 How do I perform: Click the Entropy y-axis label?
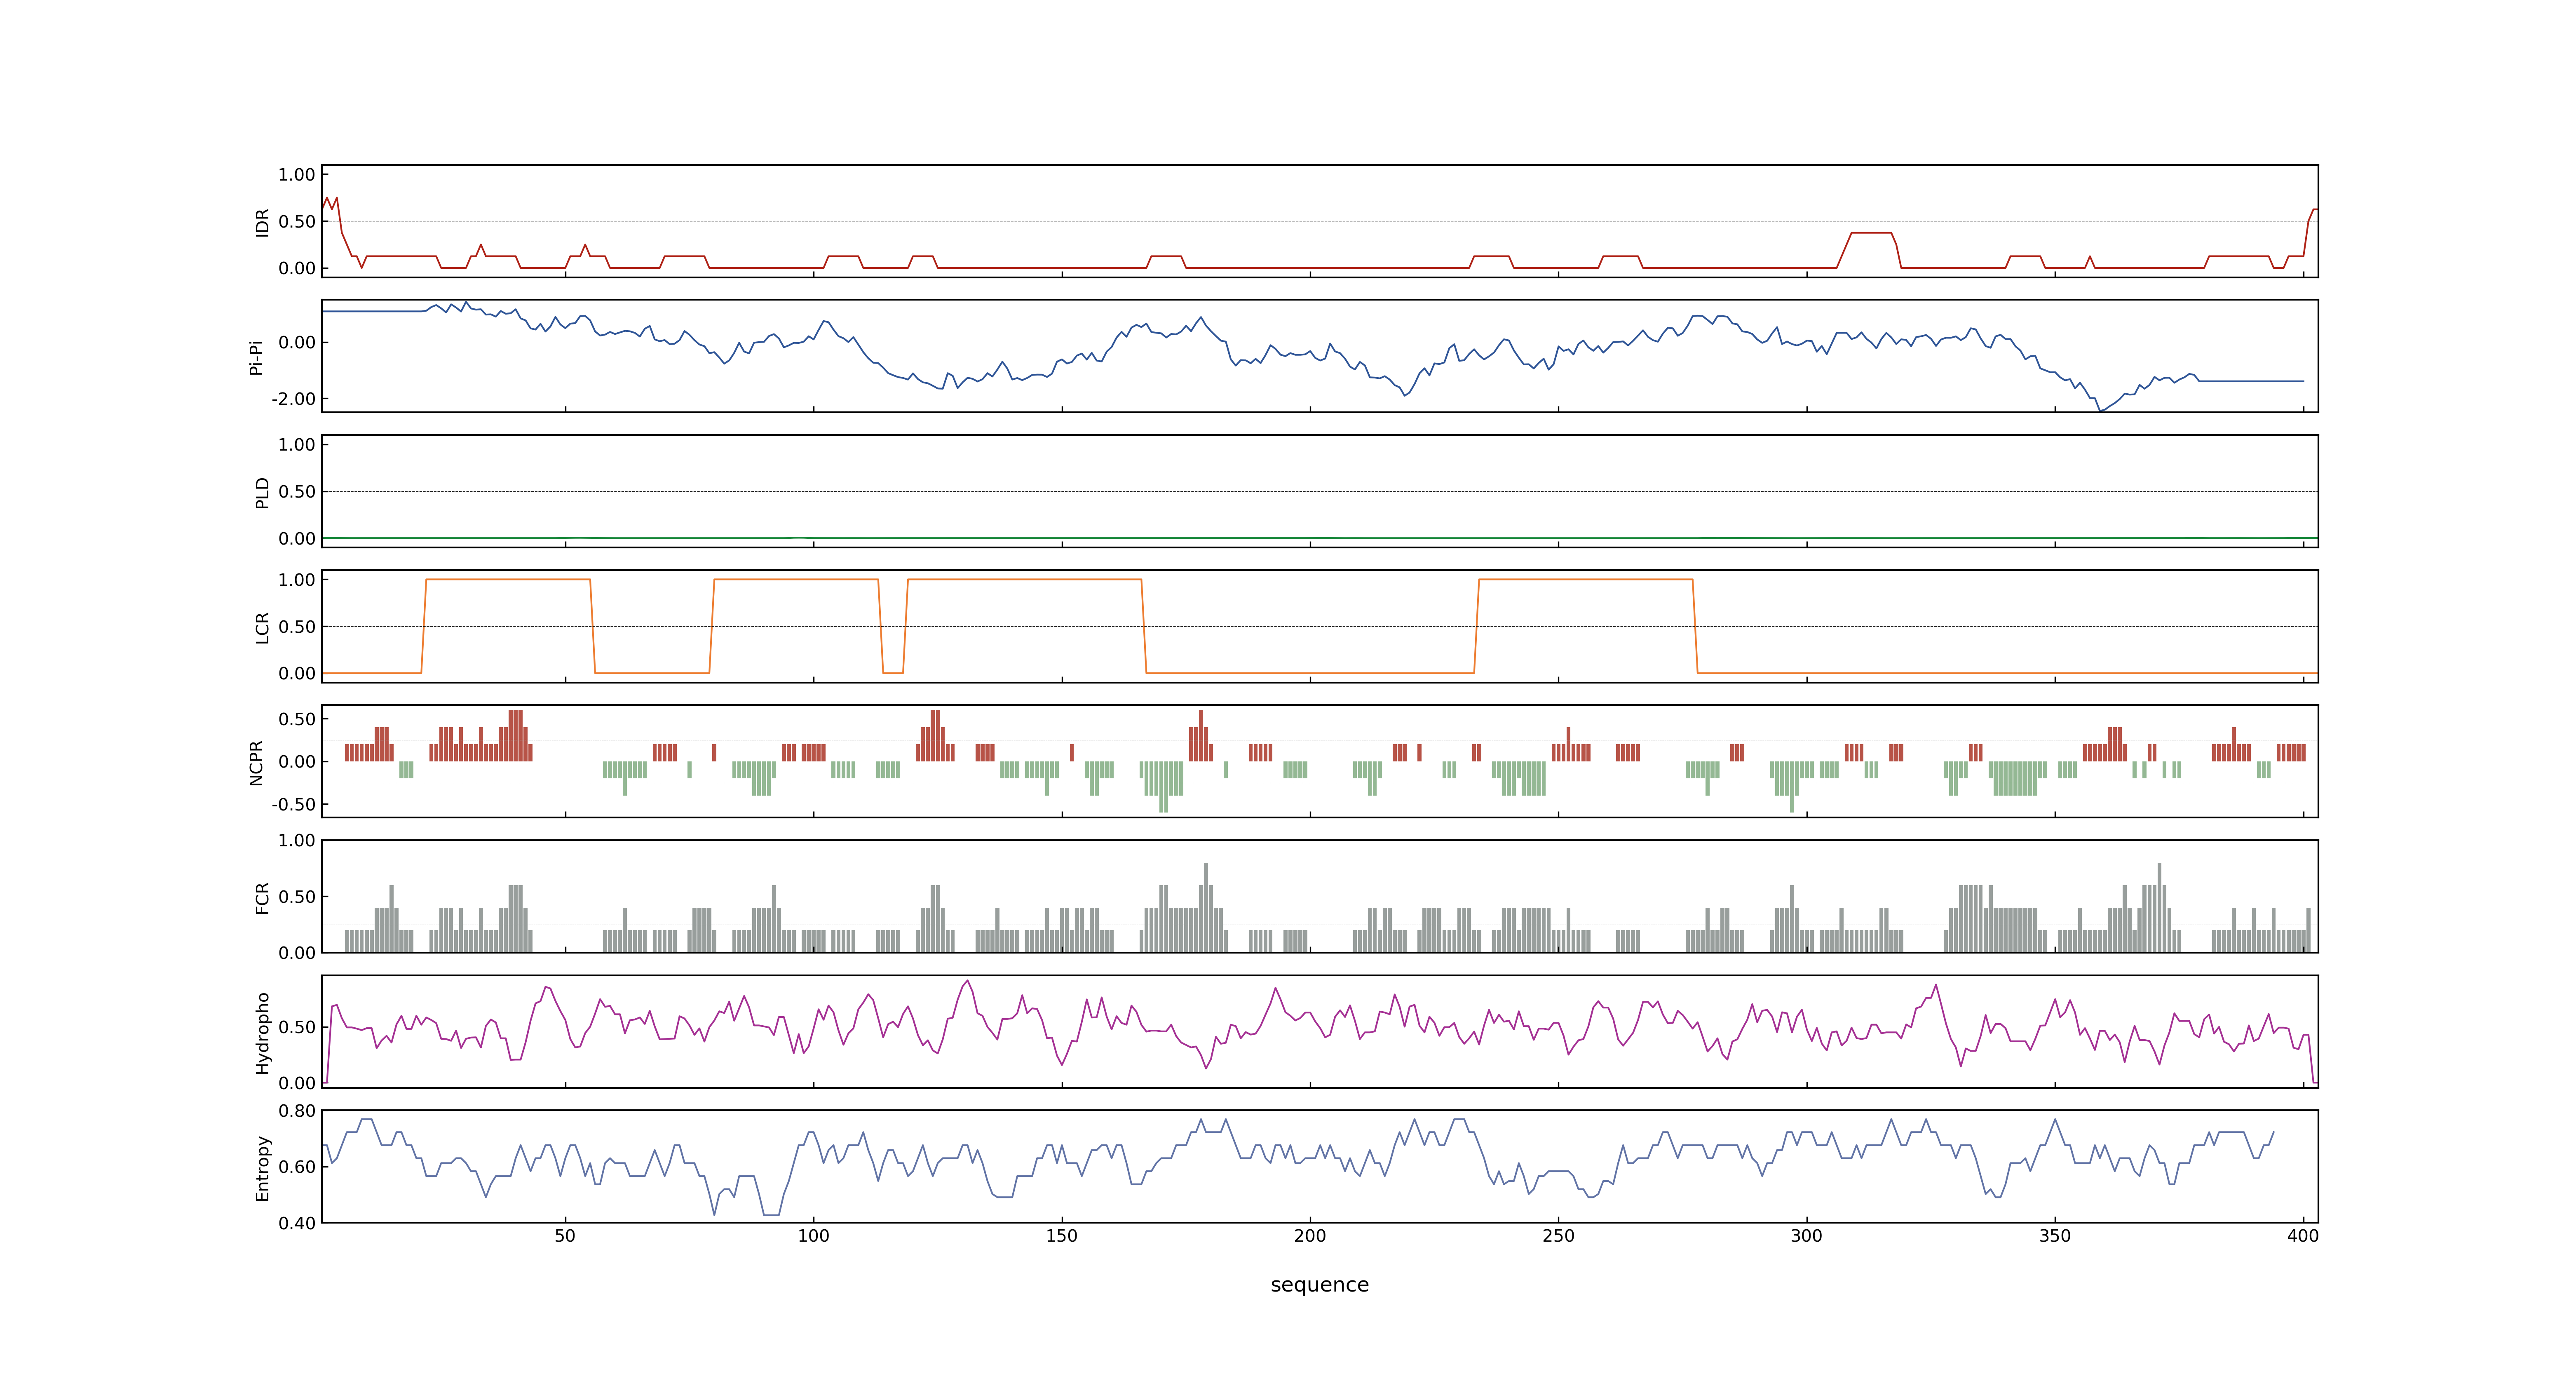pos(262,1167)
